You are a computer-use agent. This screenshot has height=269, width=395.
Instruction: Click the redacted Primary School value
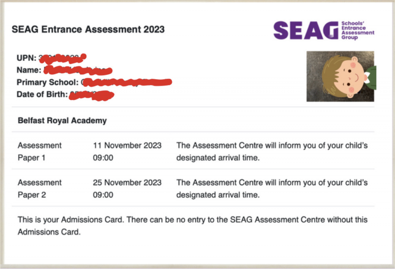[x=127, y=82]
